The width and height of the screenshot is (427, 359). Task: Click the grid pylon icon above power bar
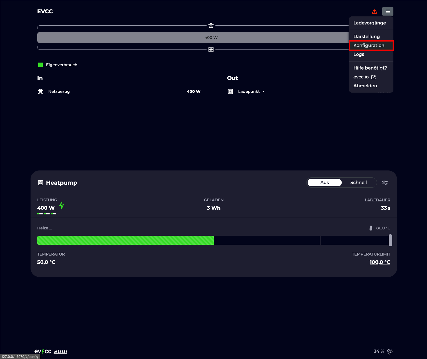click(211, 26)
